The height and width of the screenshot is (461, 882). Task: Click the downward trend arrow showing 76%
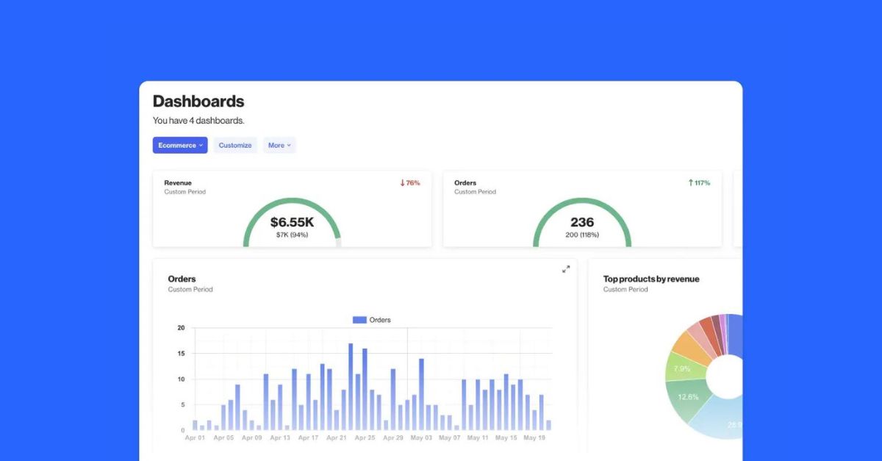click(x=403, y=182)
